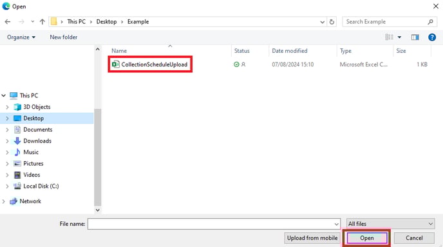443x247 pixels.
Task: Expand the Documents tree node
Action: (x=8, y=130)
